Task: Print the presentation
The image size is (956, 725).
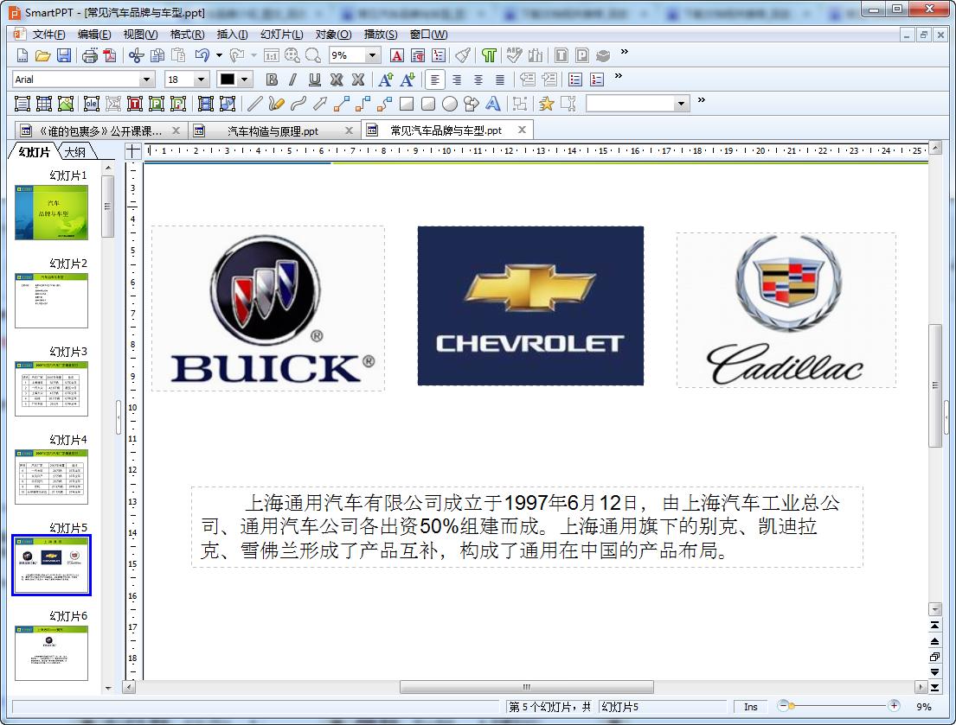Action: point(90,56)
